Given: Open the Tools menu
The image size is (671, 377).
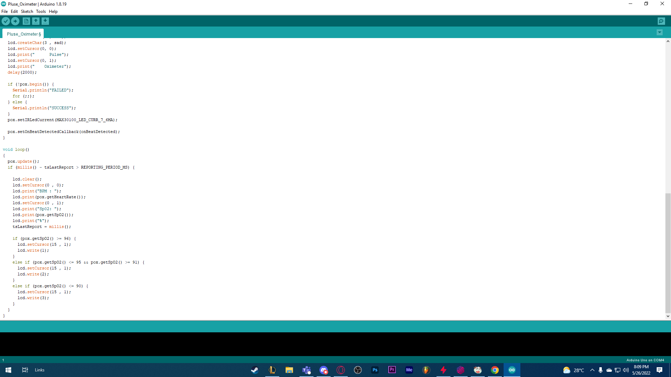Looking at the screenshot, I should 41,12.
